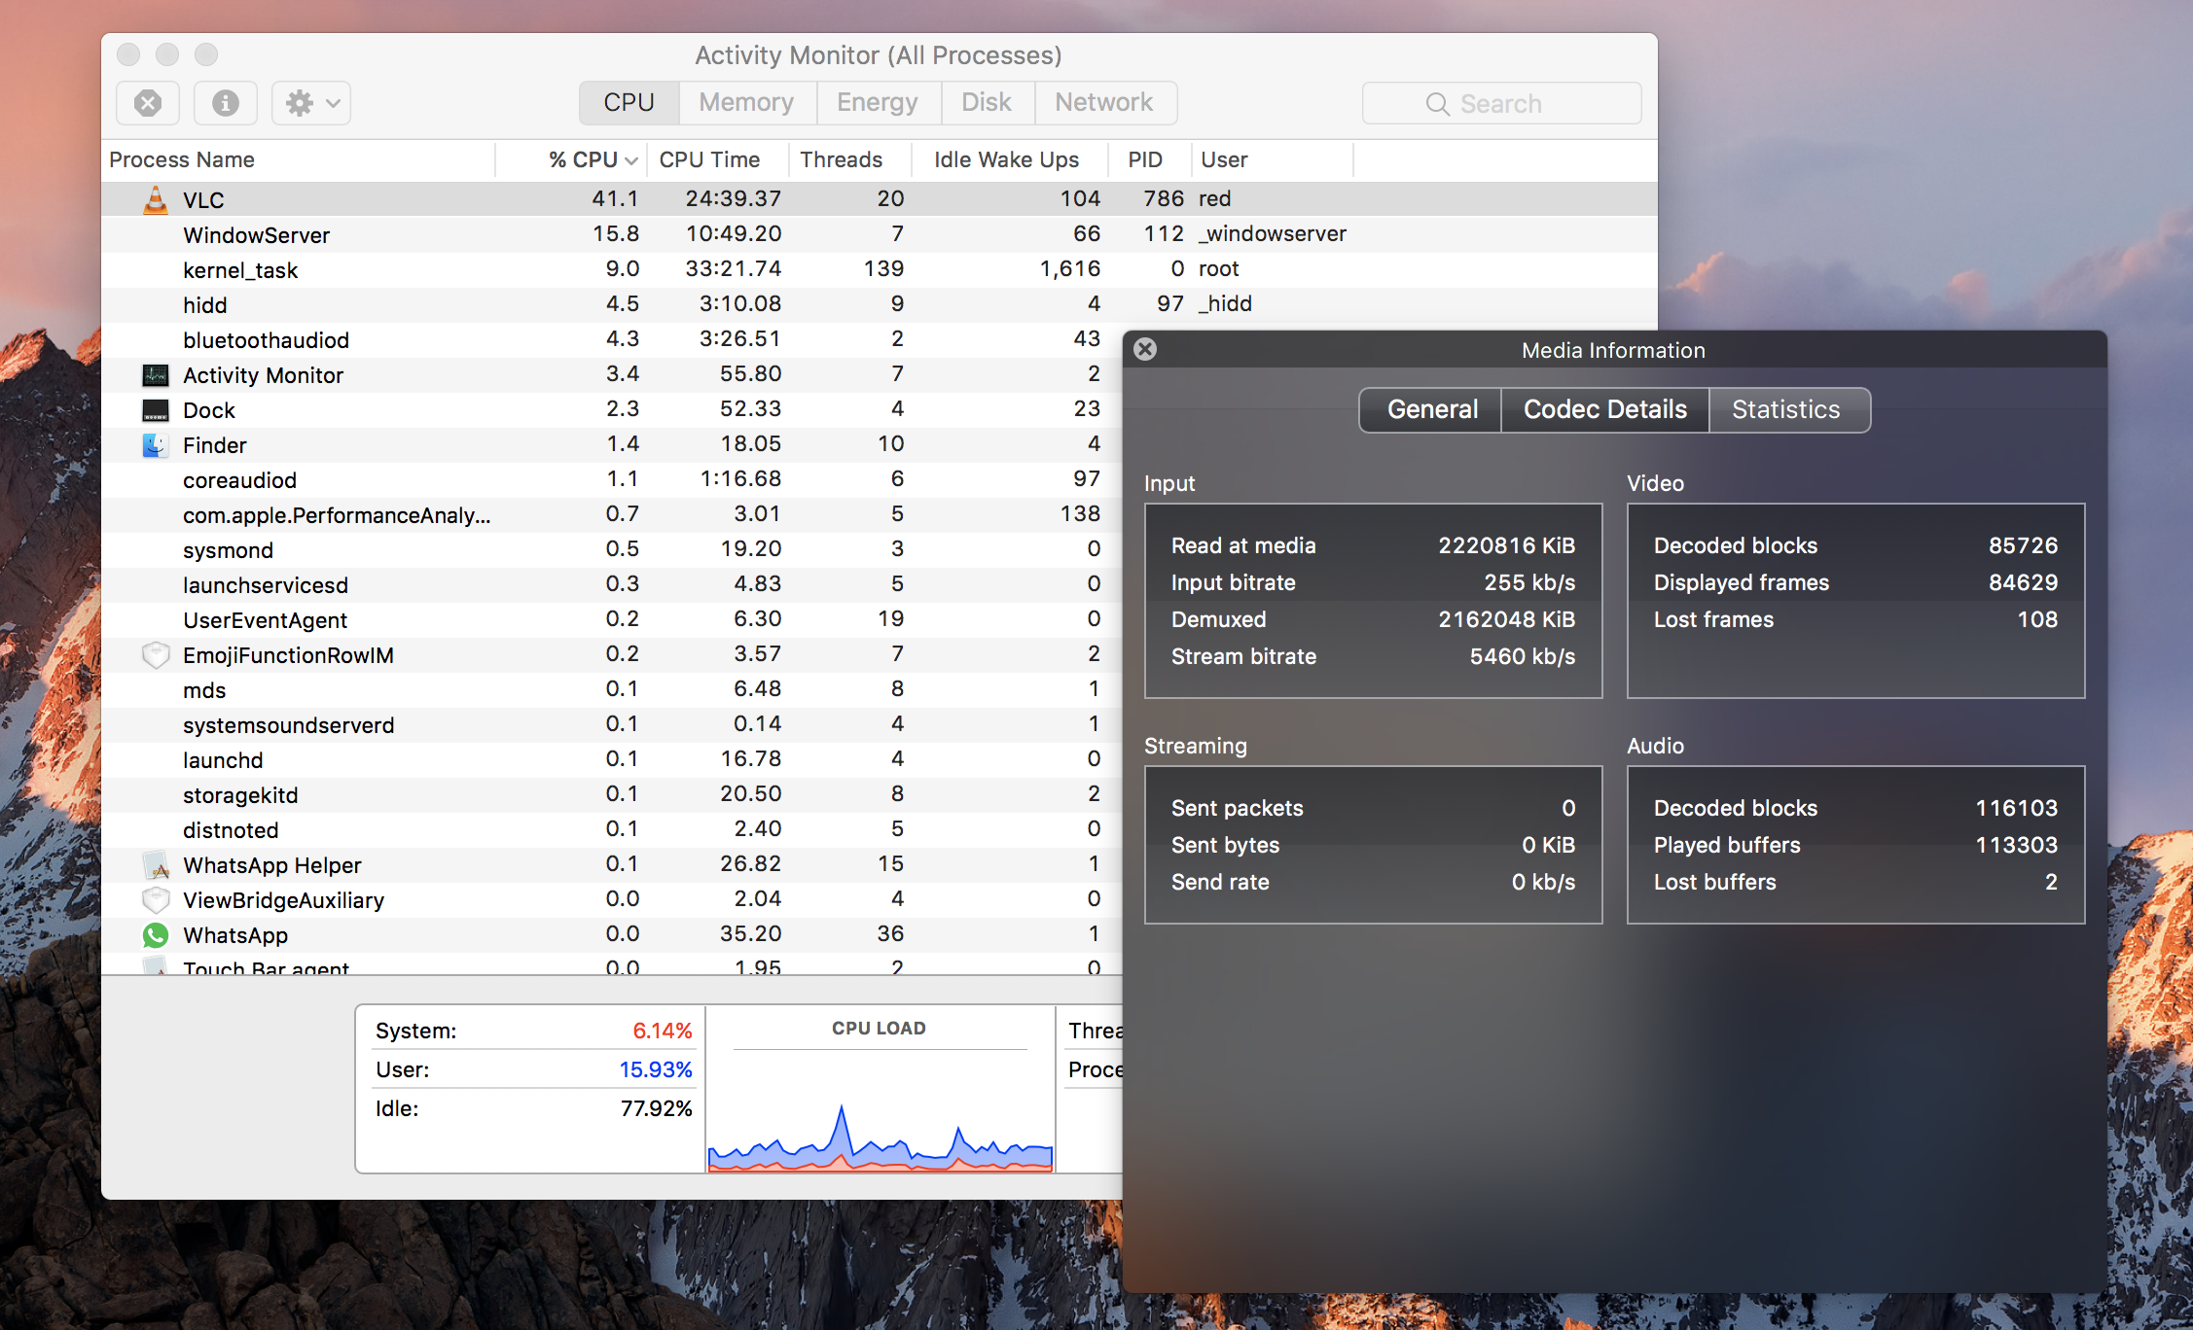The image size is (2193, 1330).
Task: Select the coreaudiod process row
Action: coord(612,479)
